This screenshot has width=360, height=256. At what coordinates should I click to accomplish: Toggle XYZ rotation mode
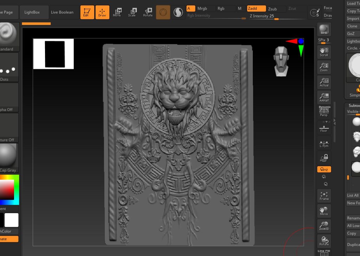point(324,169)
